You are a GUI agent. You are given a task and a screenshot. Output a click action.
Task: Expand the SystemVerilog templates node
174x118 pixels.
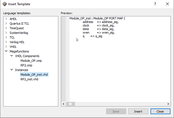(x=6, y=33)
